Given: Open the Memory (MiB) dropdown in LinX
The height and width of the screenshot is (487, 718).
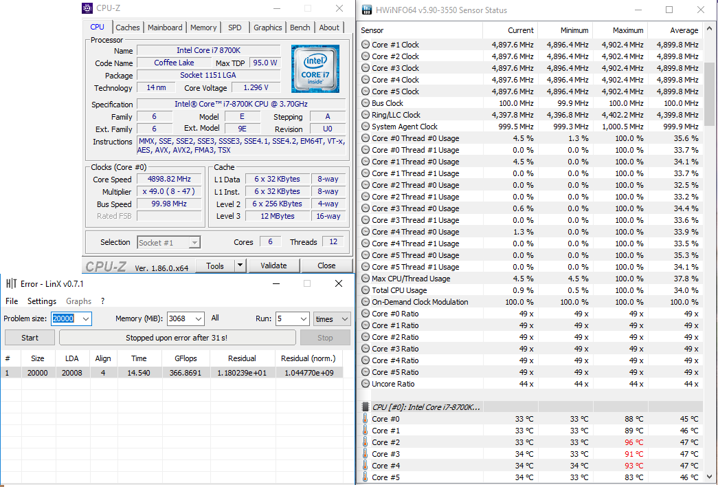Looking at the screenshot, I should [x=199, y=318].
